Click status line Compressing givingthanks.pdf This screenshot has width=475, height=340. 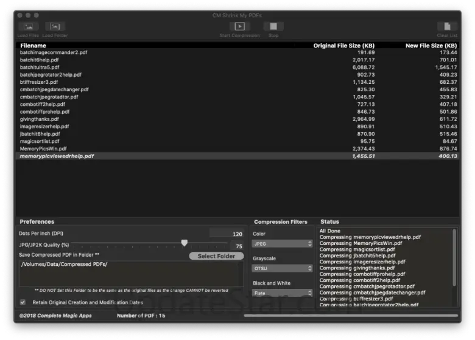[x=357, y=268]
